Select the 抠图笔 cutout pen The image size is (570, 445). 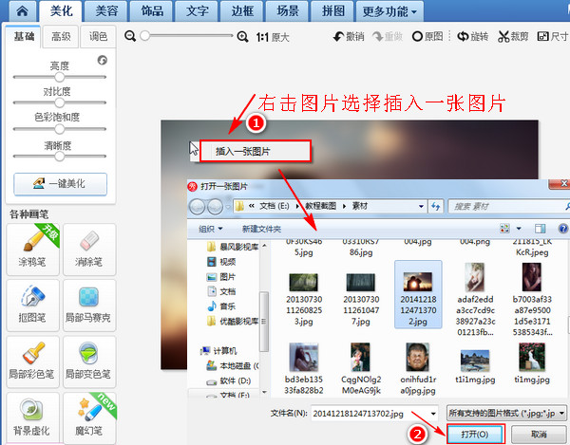tap(32, 306)
